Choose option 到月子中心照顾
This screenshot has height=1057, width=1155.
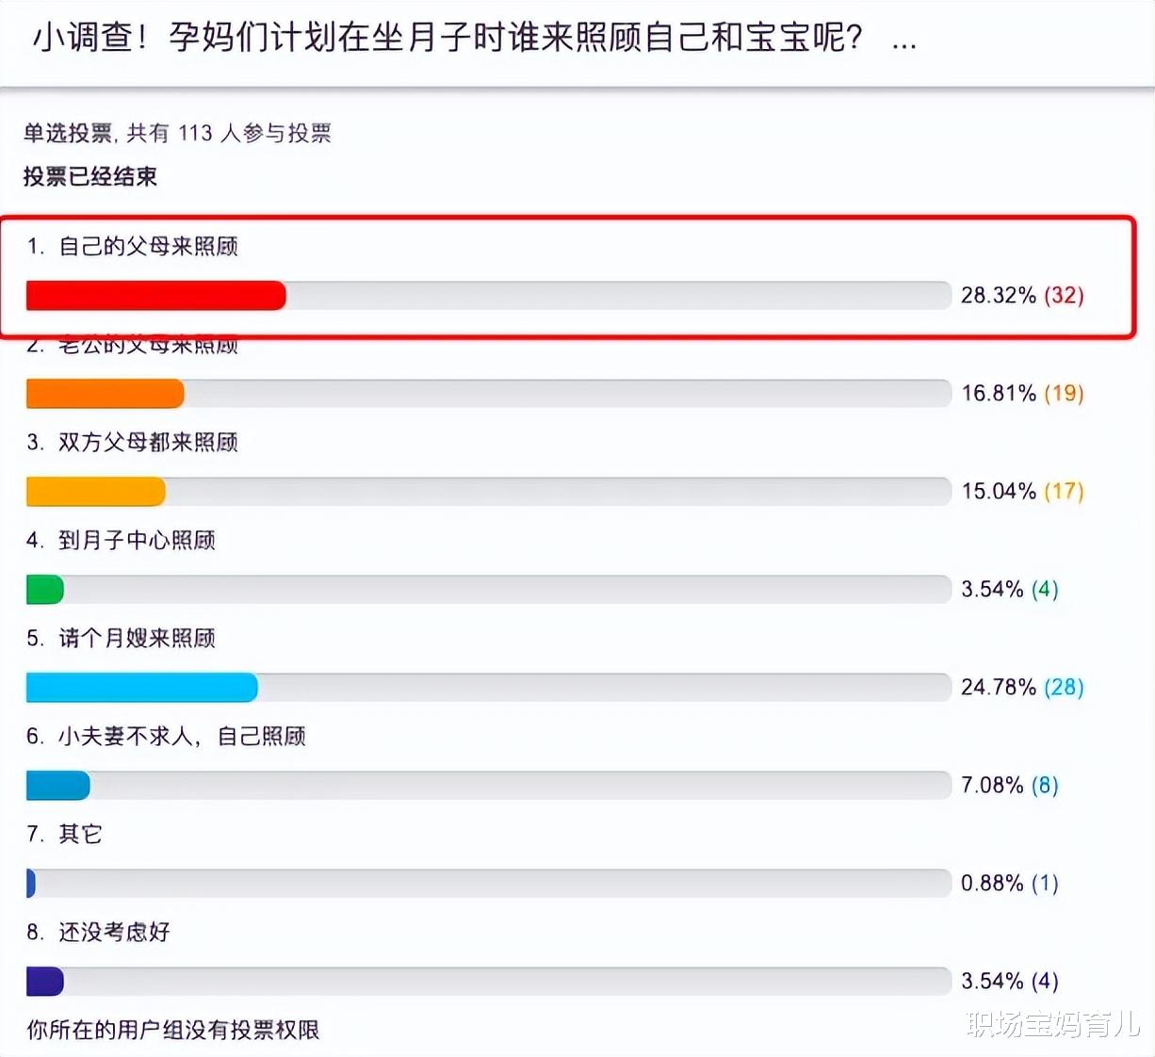tap(137, 541)
